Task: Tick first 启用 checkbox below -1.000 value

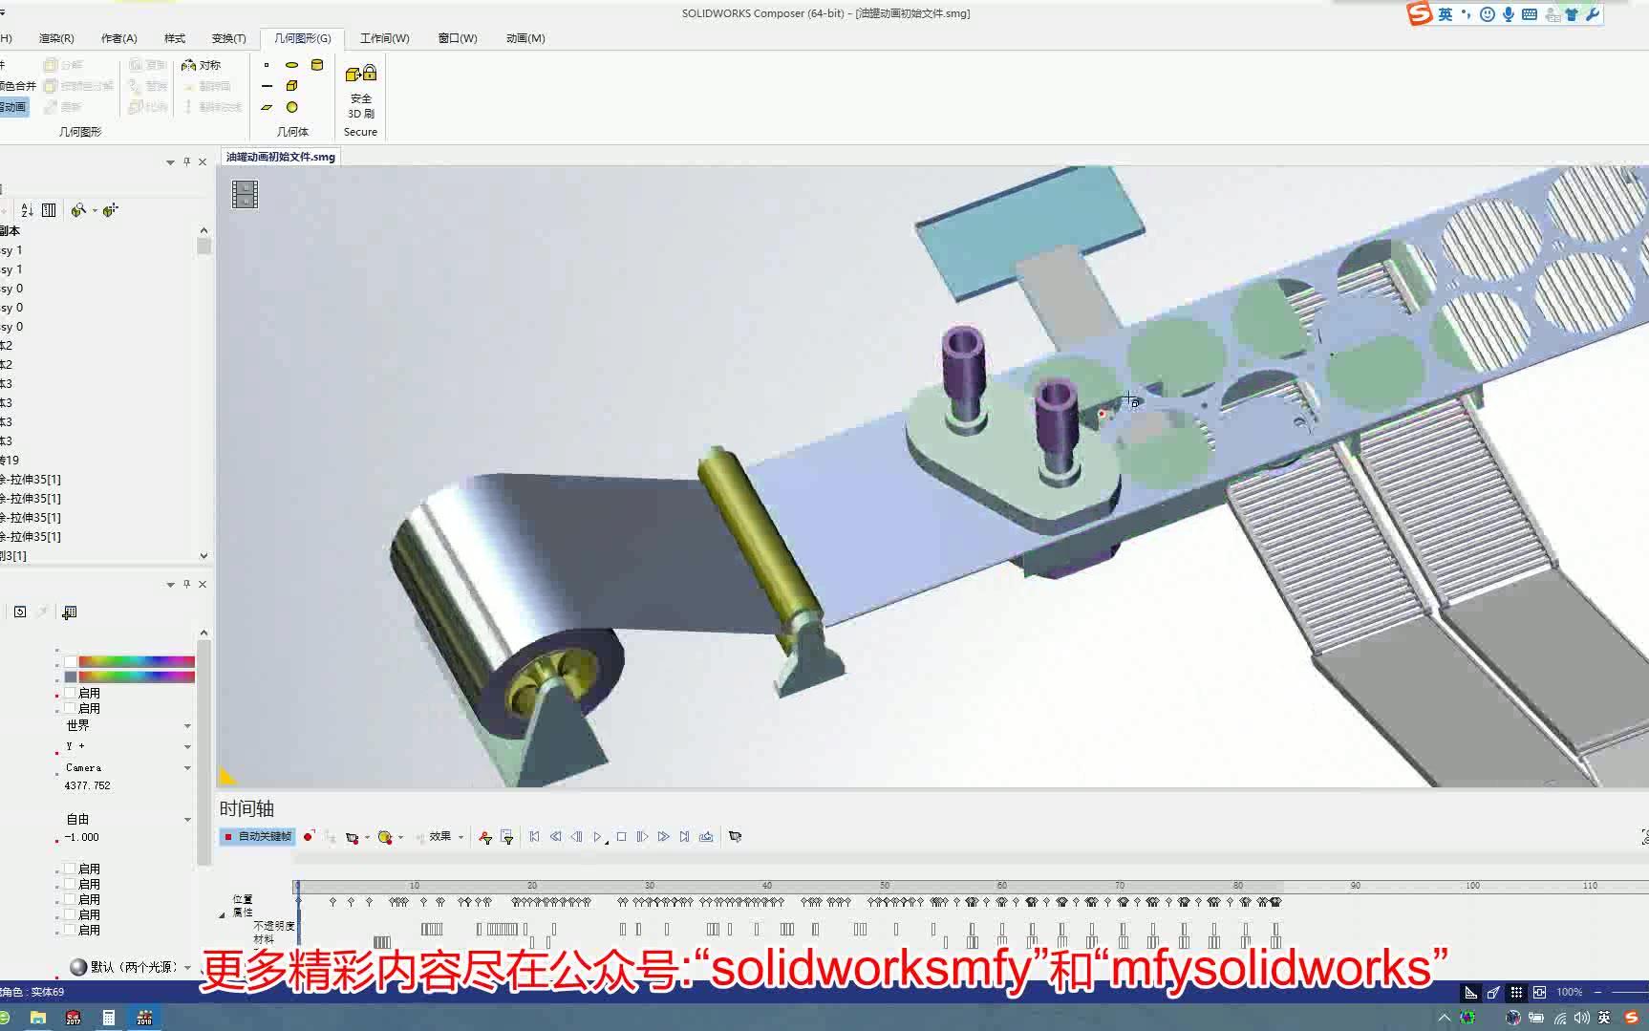Action: [x=70, y=869]
